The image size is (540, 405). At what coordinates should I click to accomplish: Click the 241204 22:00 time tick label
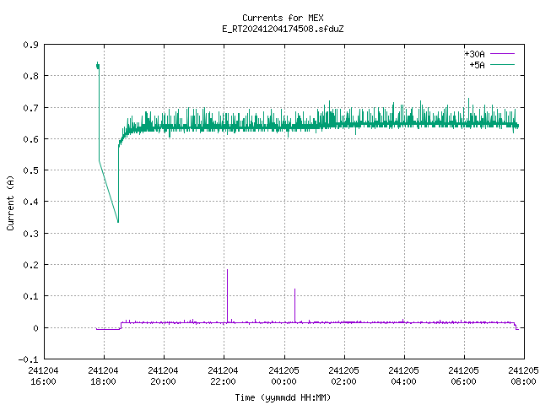223,376
